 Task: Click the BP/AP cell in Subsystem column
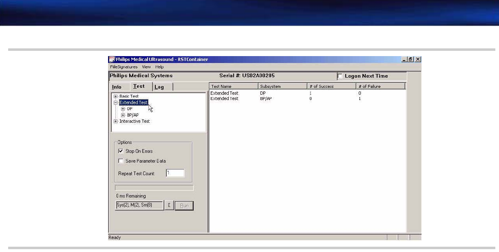pyautogui.click(x=266, y=99)
